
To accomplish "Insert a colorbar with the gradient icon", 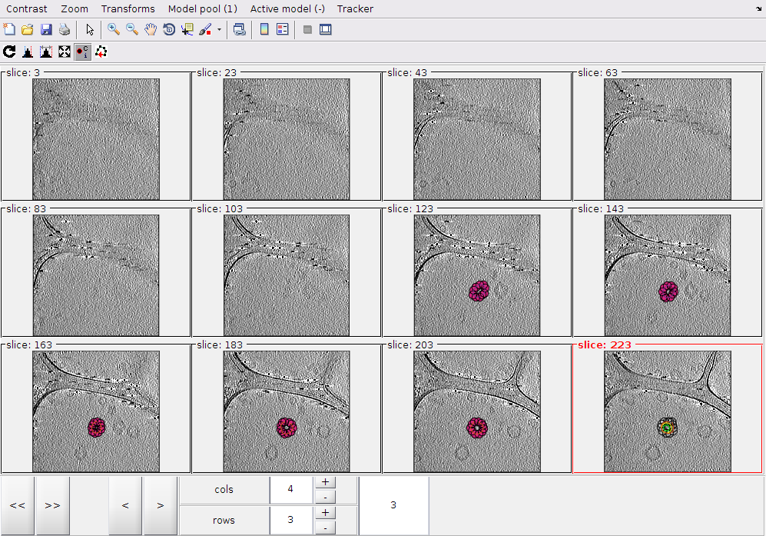I will pyautogui.click(x=264, y=29).
